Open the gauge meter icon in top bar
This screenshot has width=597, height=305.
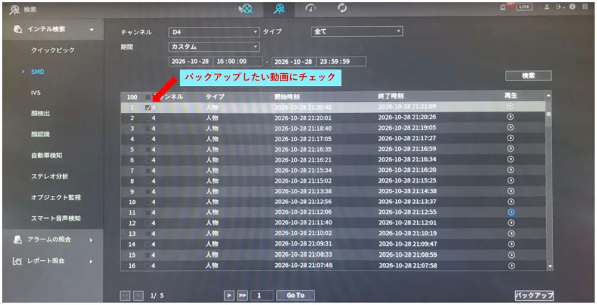pos(310,8)
